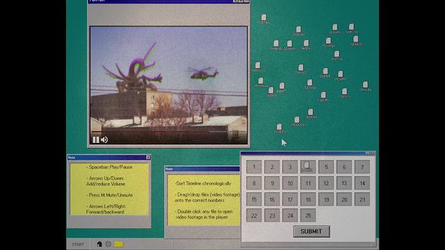Click the 'Add/reduce Volume' note line
The image size is (445, 250).
click(106, 183)
